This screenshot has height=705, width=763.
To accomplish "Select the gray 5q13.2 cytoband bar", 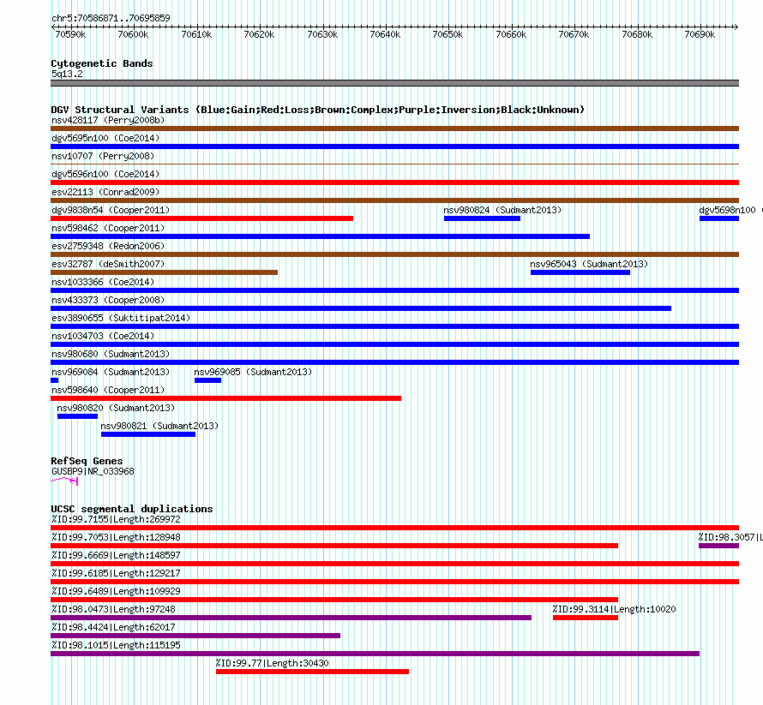I will [x=394, y=83].
